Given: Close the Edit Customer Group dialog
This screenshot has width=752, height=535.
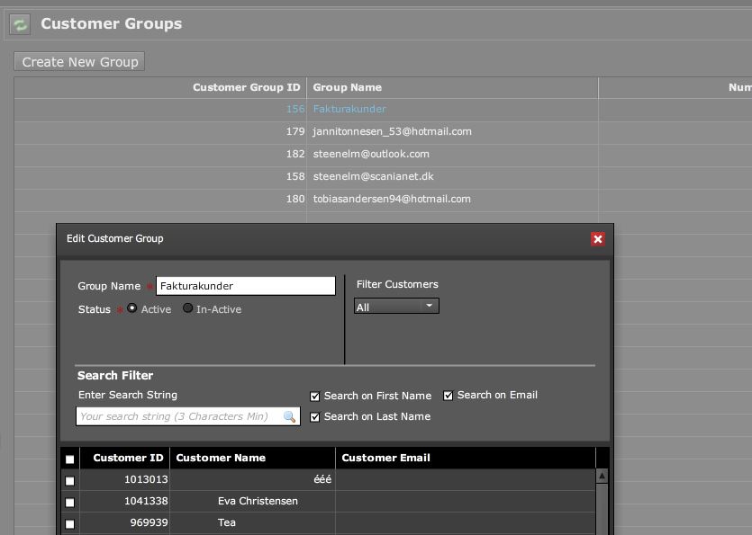Looking at the screenshot, I should click(598, 239).
